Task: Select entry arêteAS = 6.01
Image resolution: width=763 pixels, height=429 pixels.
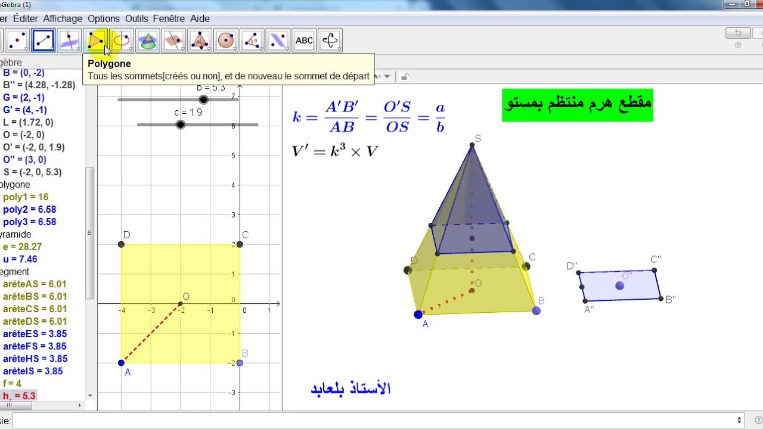Action: pos(35,284)
